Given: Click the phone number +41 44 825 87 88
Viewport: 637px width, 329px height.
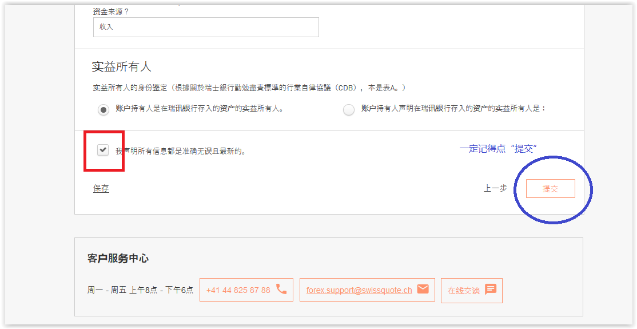Looking at the screenshot, I should [x=238, y=290].
